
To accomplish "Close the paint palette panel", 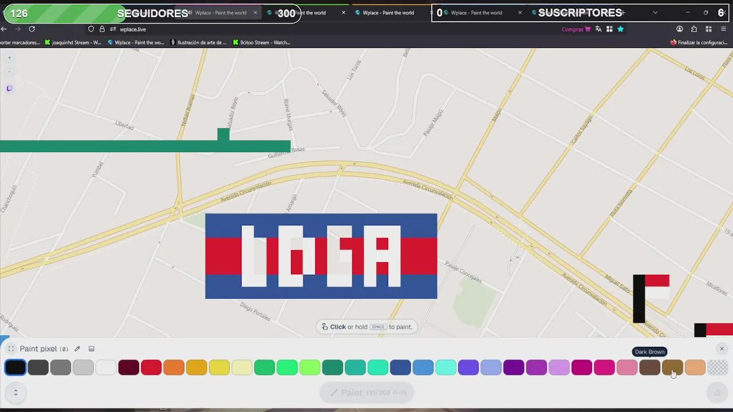I will [x=722, y=348].
